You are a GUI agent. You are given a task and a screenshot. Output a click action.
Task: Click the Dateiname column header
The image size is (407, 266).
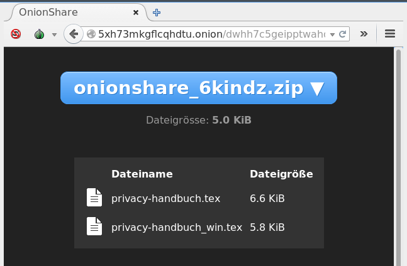(x=142, y=174)
